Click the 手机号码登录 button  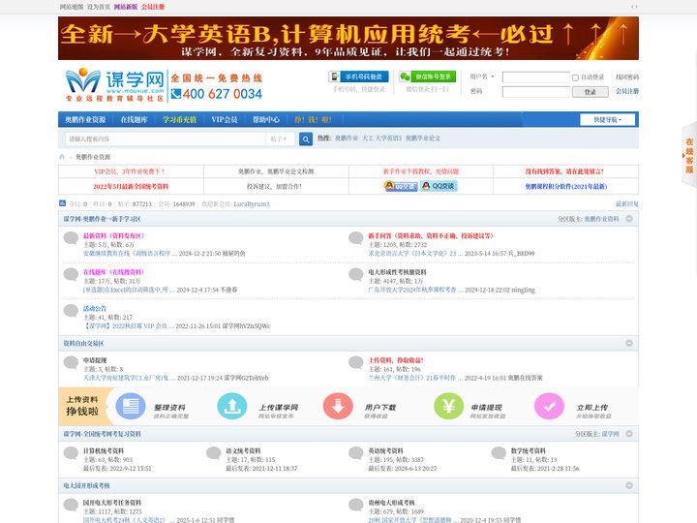pos(359,77)
